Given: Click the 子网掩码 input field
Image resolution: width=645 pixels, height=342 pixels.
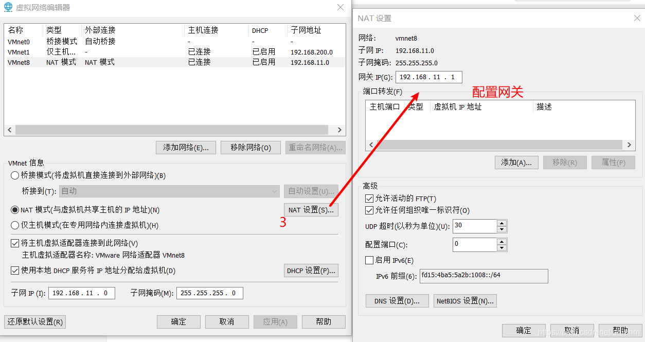Looking at the screenshot, I should click(210, 293).
